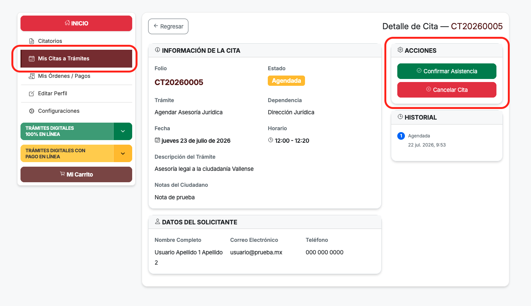Click the shopping cart icon in Mi Carrito
Screen dimensions: 531x306
point(62,174)
